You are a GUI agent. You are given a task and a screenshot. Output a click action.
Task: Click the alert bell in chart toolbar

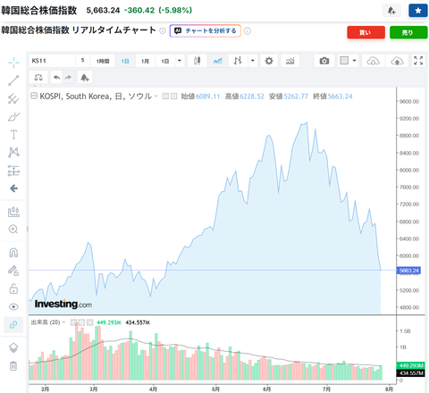coord(85,78)
